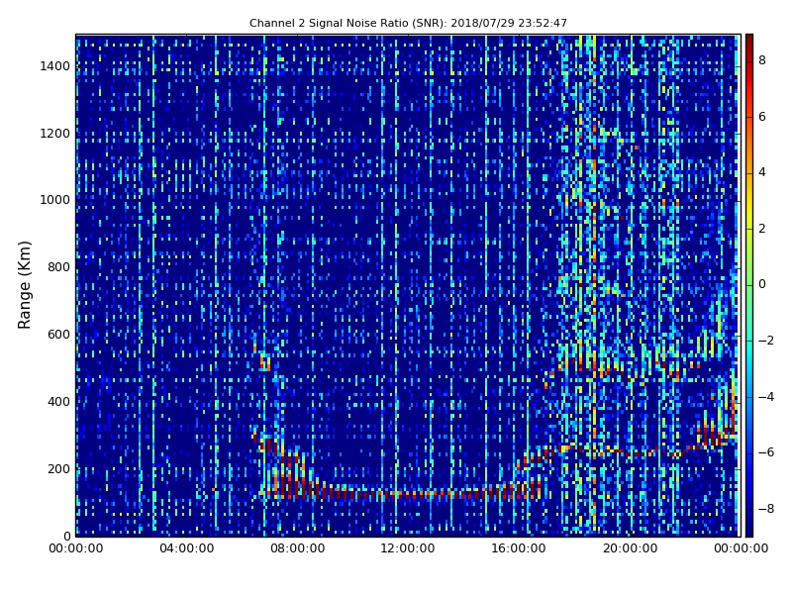Click the colorbar value −8 label
Viewport: 792px width, 594px height.
tap(765, 509)
